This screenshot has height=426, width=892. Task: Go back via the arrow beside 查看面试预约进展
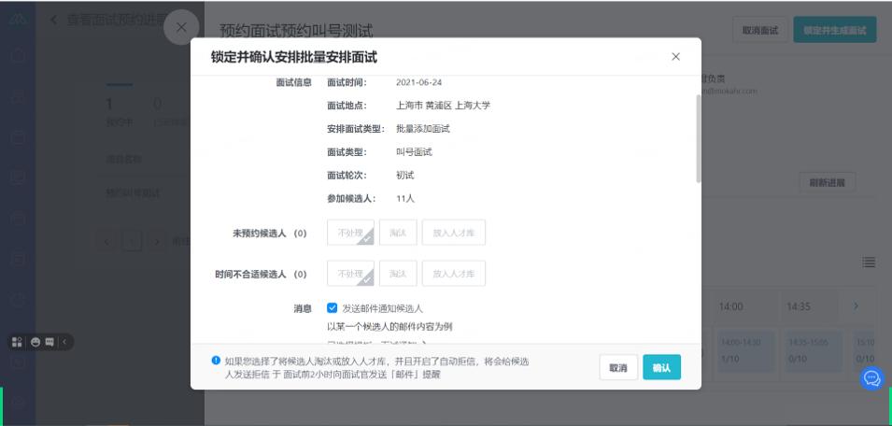pyautogui.click(x=54, y=20)
